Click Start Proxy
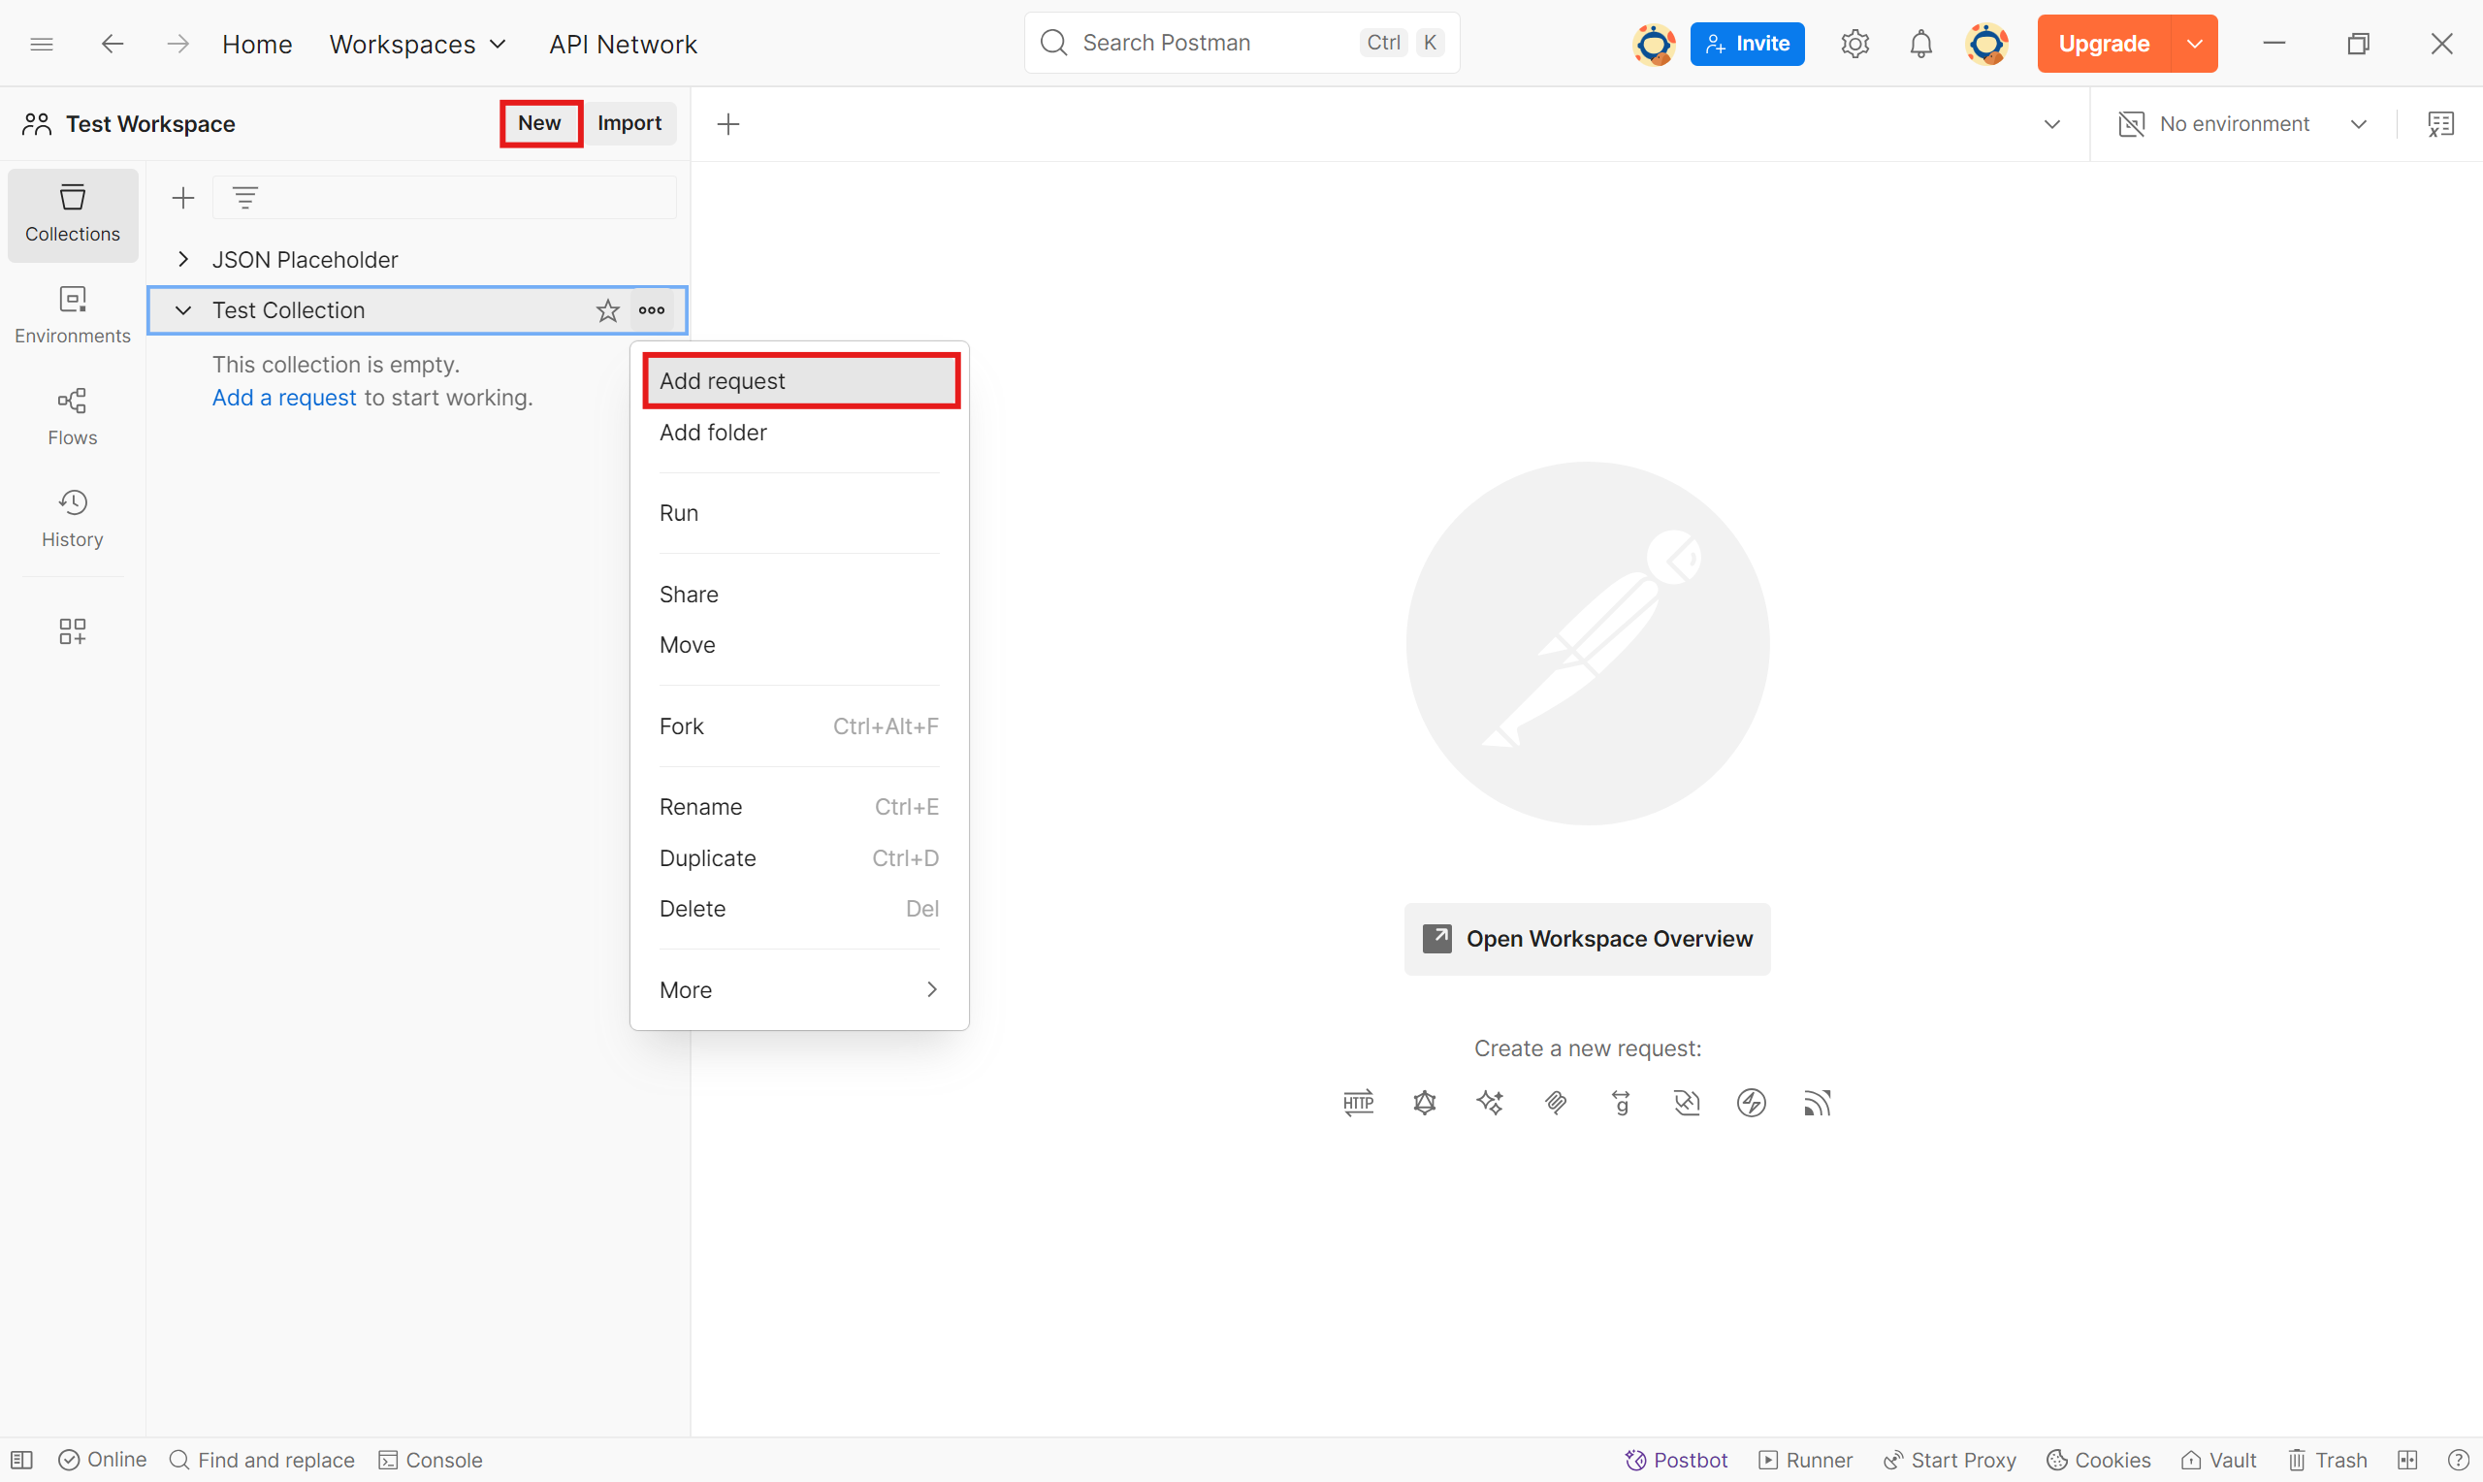The height and width of the screenshot is (1482, 2483). [1949, 1460]
